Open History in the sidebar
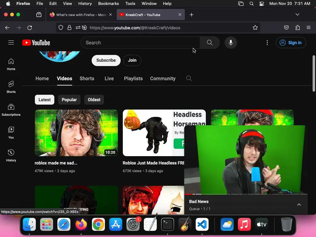Image resolution: width=316 pixels, height=237 pixels. (x=11, y=156)
